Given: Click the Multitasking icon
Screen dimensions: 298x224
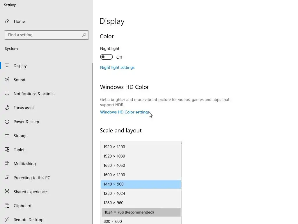Looking at the screenshot, I should (x=7, y=163).
